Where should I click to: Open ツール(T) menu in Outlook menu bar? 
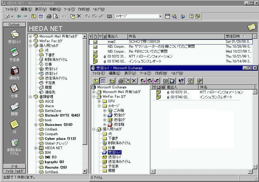tap(69, 9)
